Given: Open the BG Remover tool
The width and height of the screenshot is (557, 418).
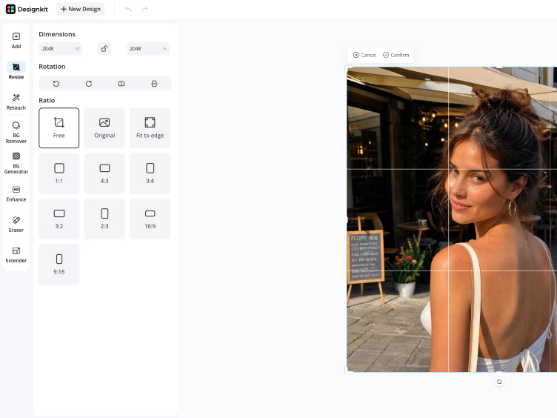Looking at the screenshot, I should [16, 132].
